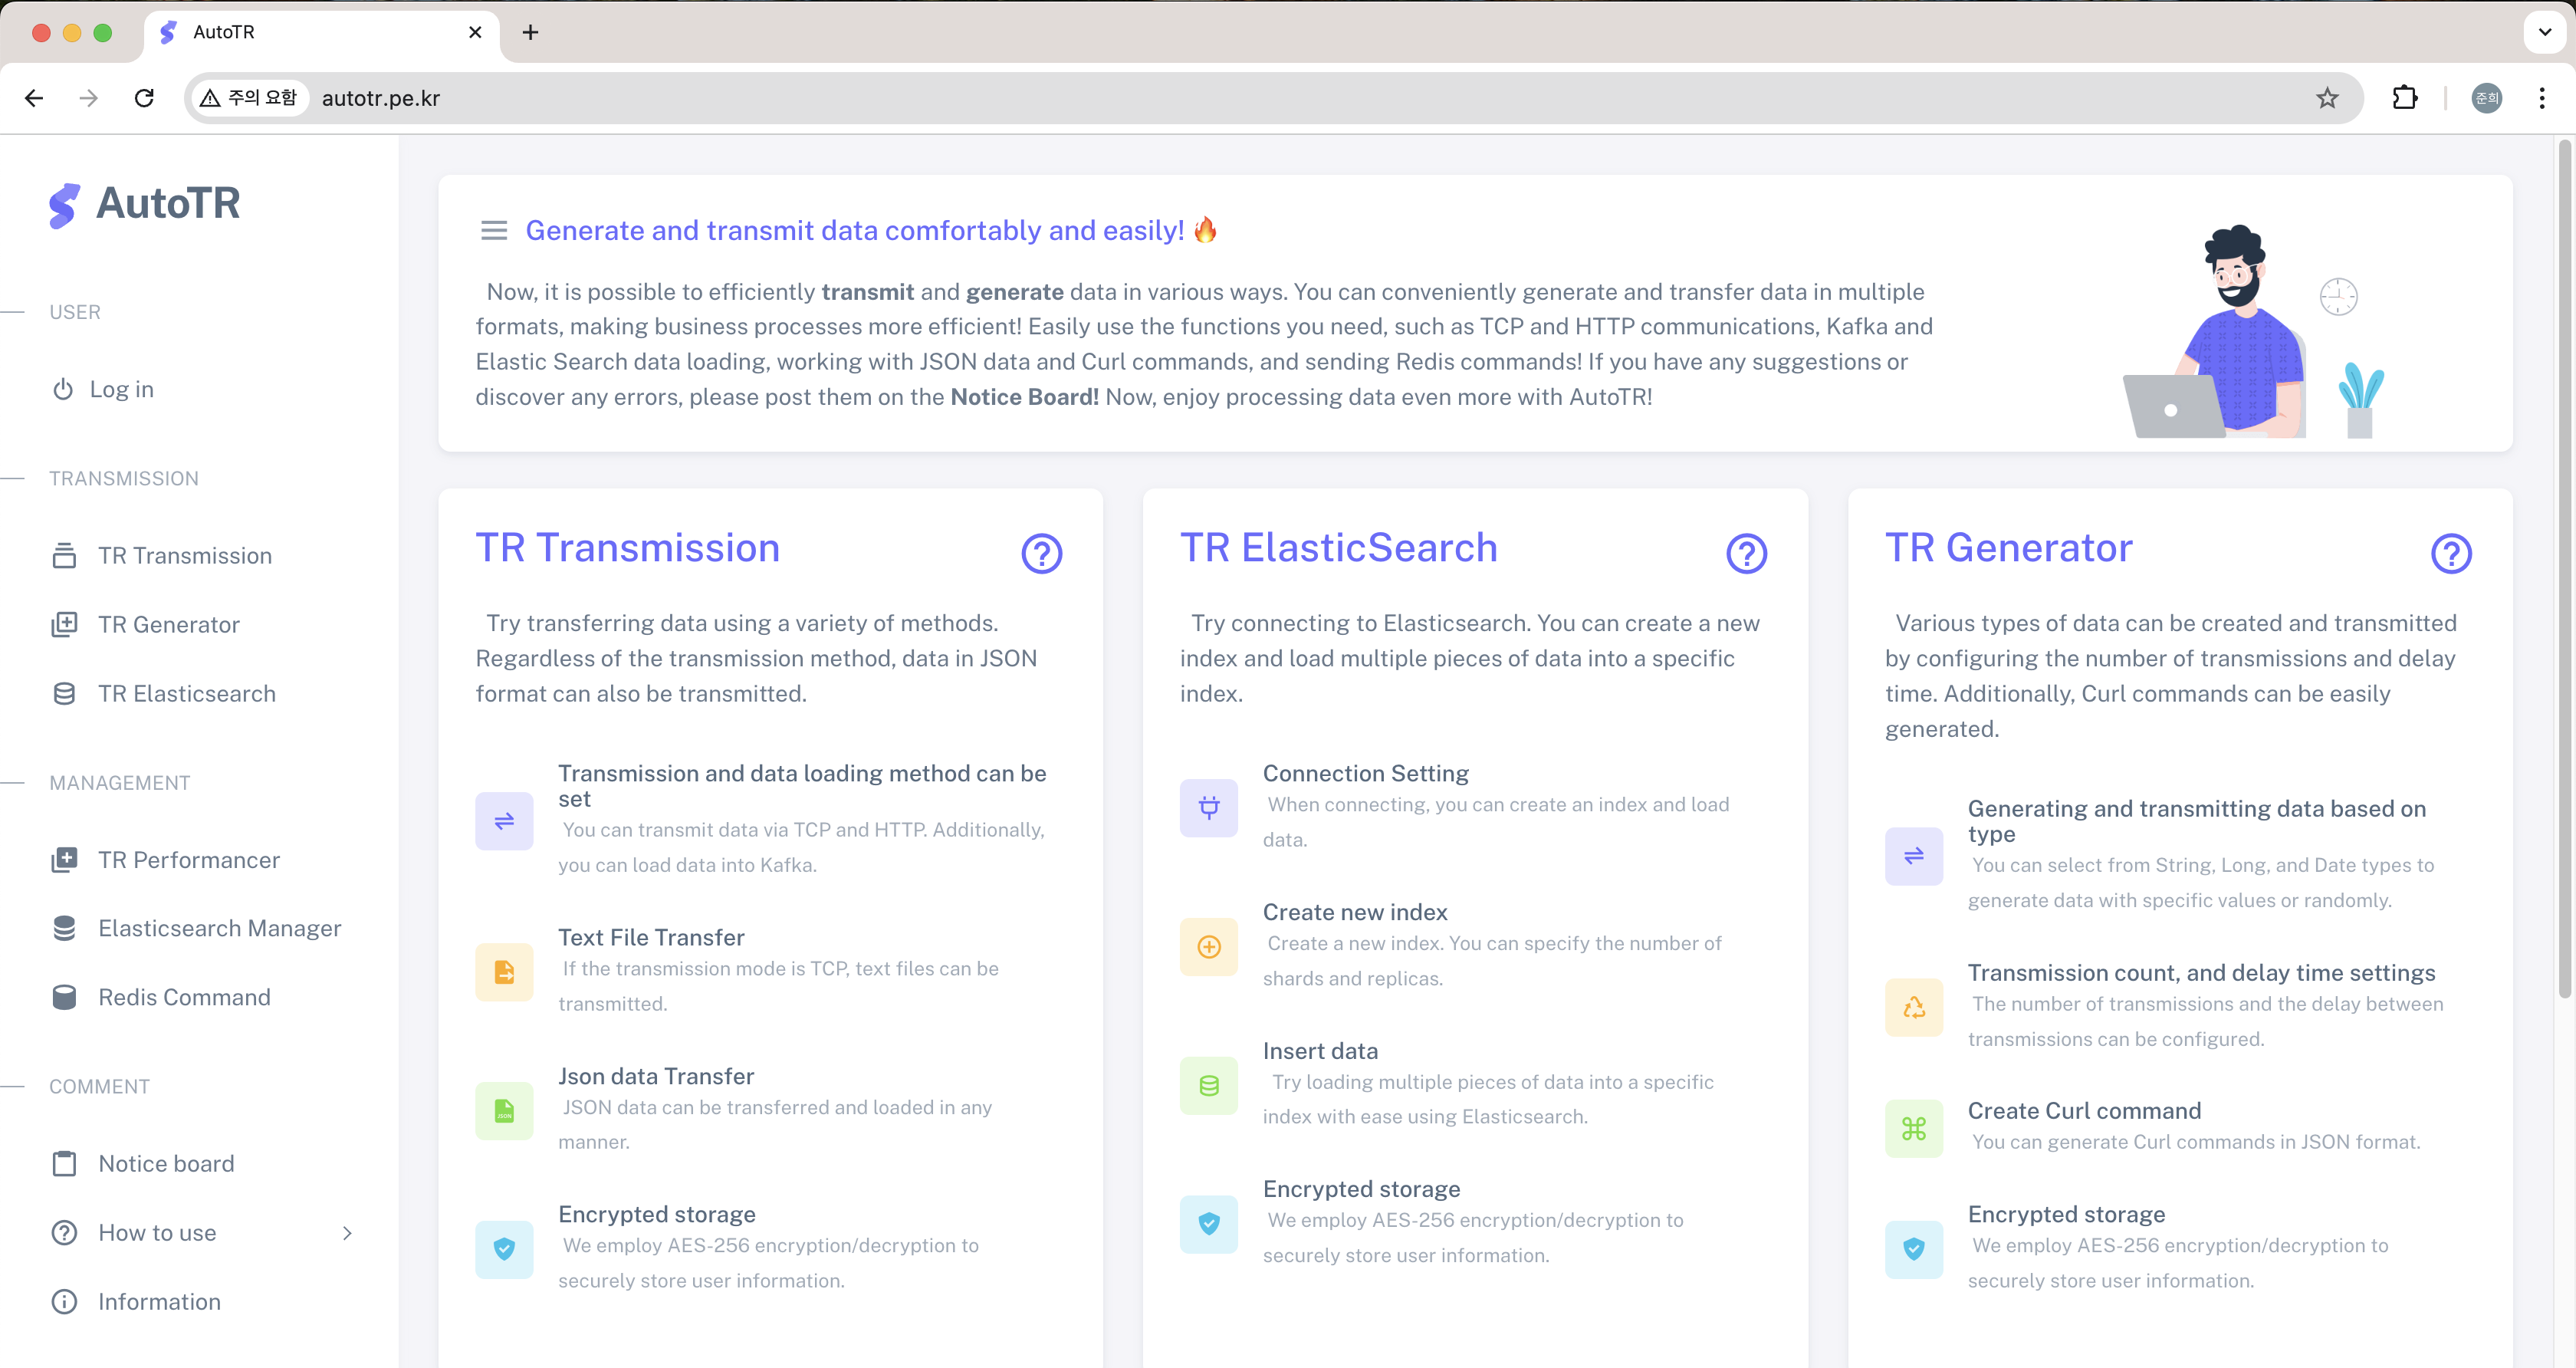Bookmark this page with star icon
This screenshot has height=1368, width=2576.
tap(2327, 98)
